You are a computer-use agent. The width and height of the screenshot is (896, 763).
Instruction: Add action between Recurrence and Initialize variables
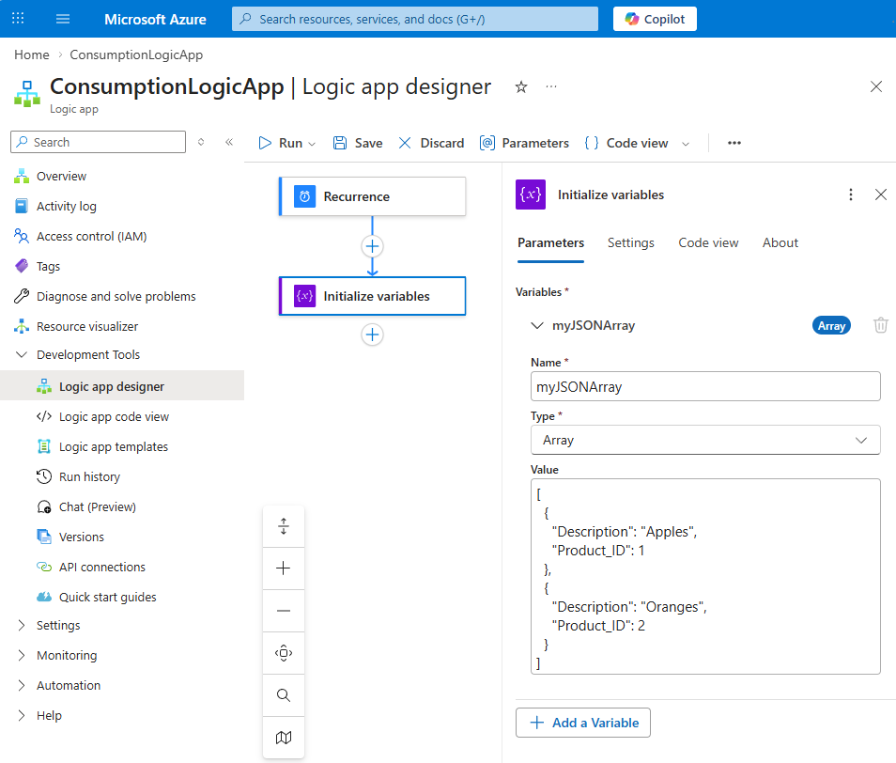tap(373, 246)
